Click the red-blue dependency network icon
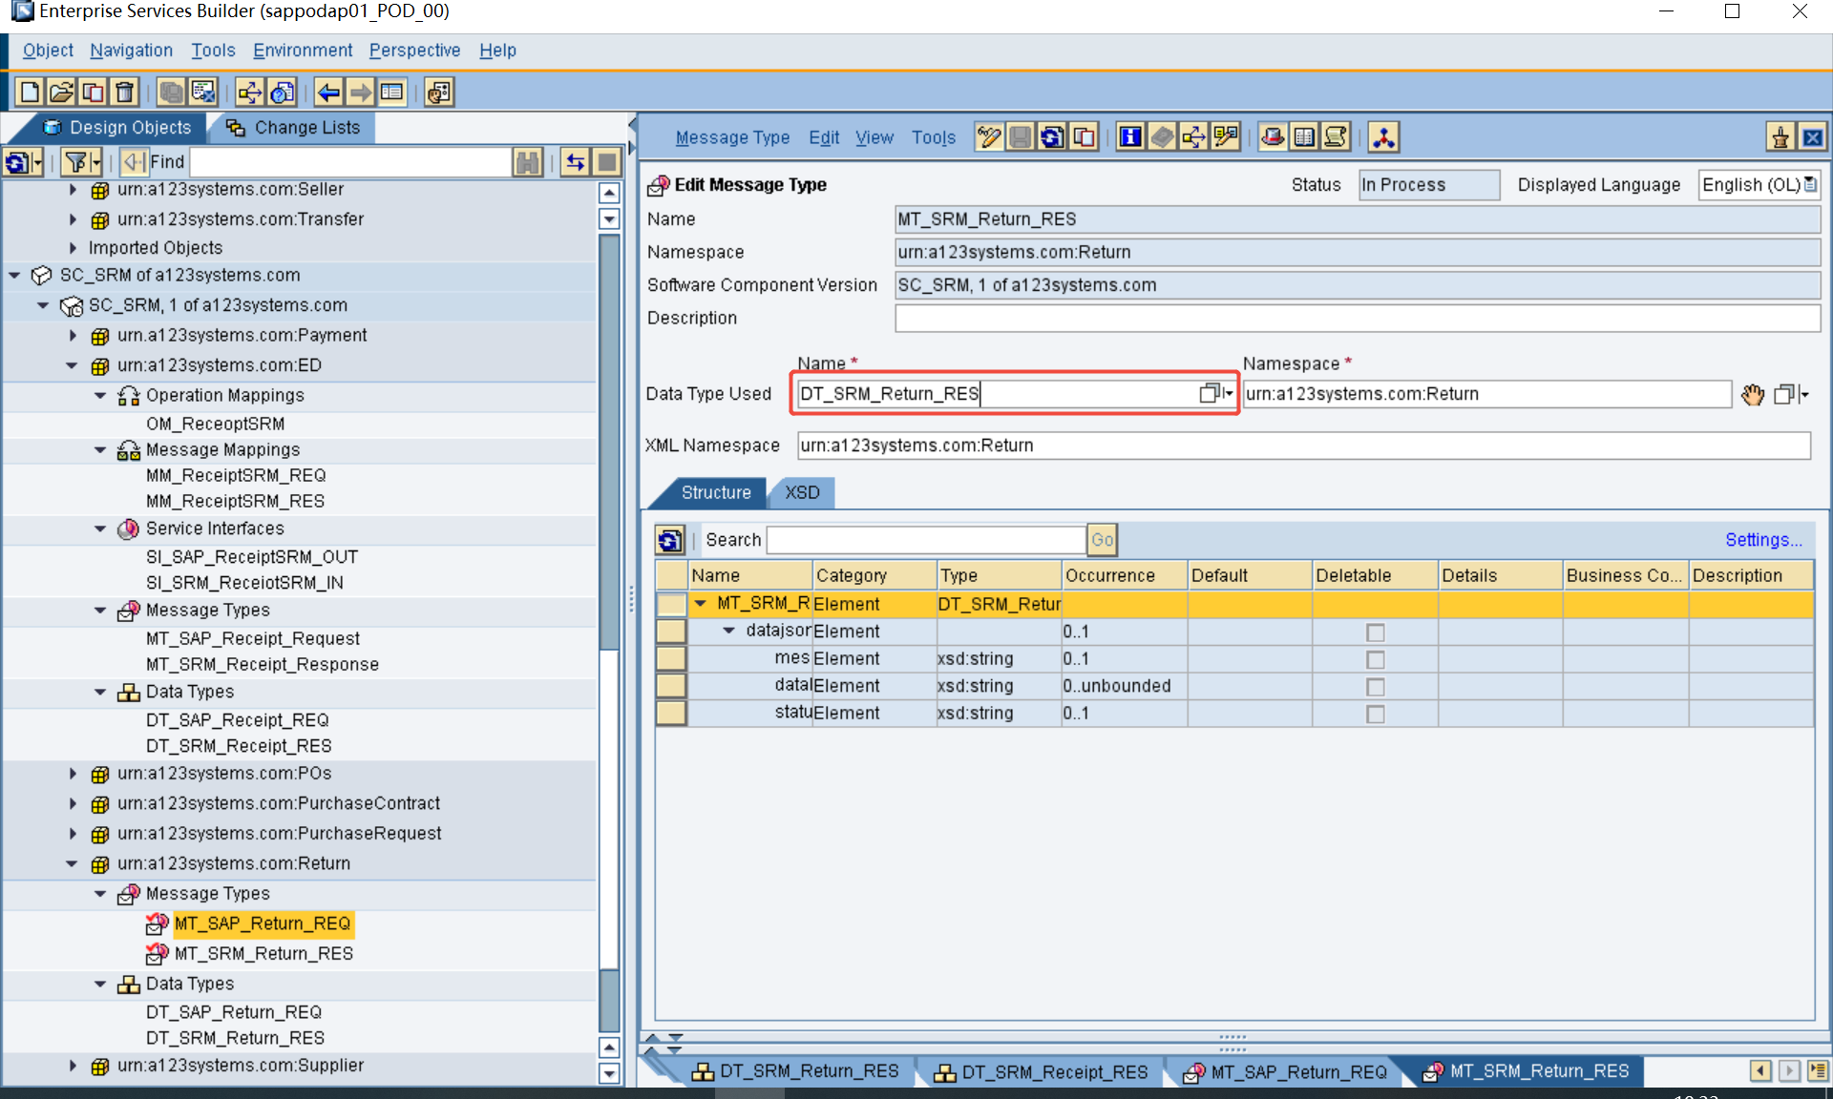Viewport: 1833px width, 1099px height. (1383, 137)
